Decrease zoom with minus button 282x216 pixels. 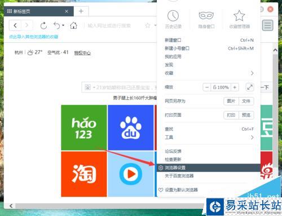click(x=207, y=87)
